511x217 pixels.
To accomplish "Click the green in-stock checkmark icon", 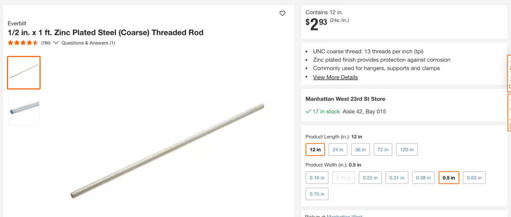I will (x=308, y=112).
